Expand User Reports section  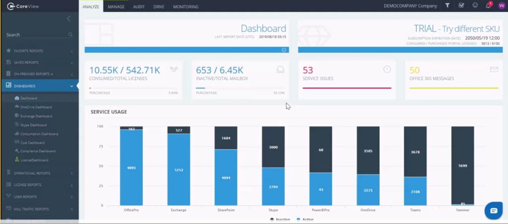pos(72,197)
